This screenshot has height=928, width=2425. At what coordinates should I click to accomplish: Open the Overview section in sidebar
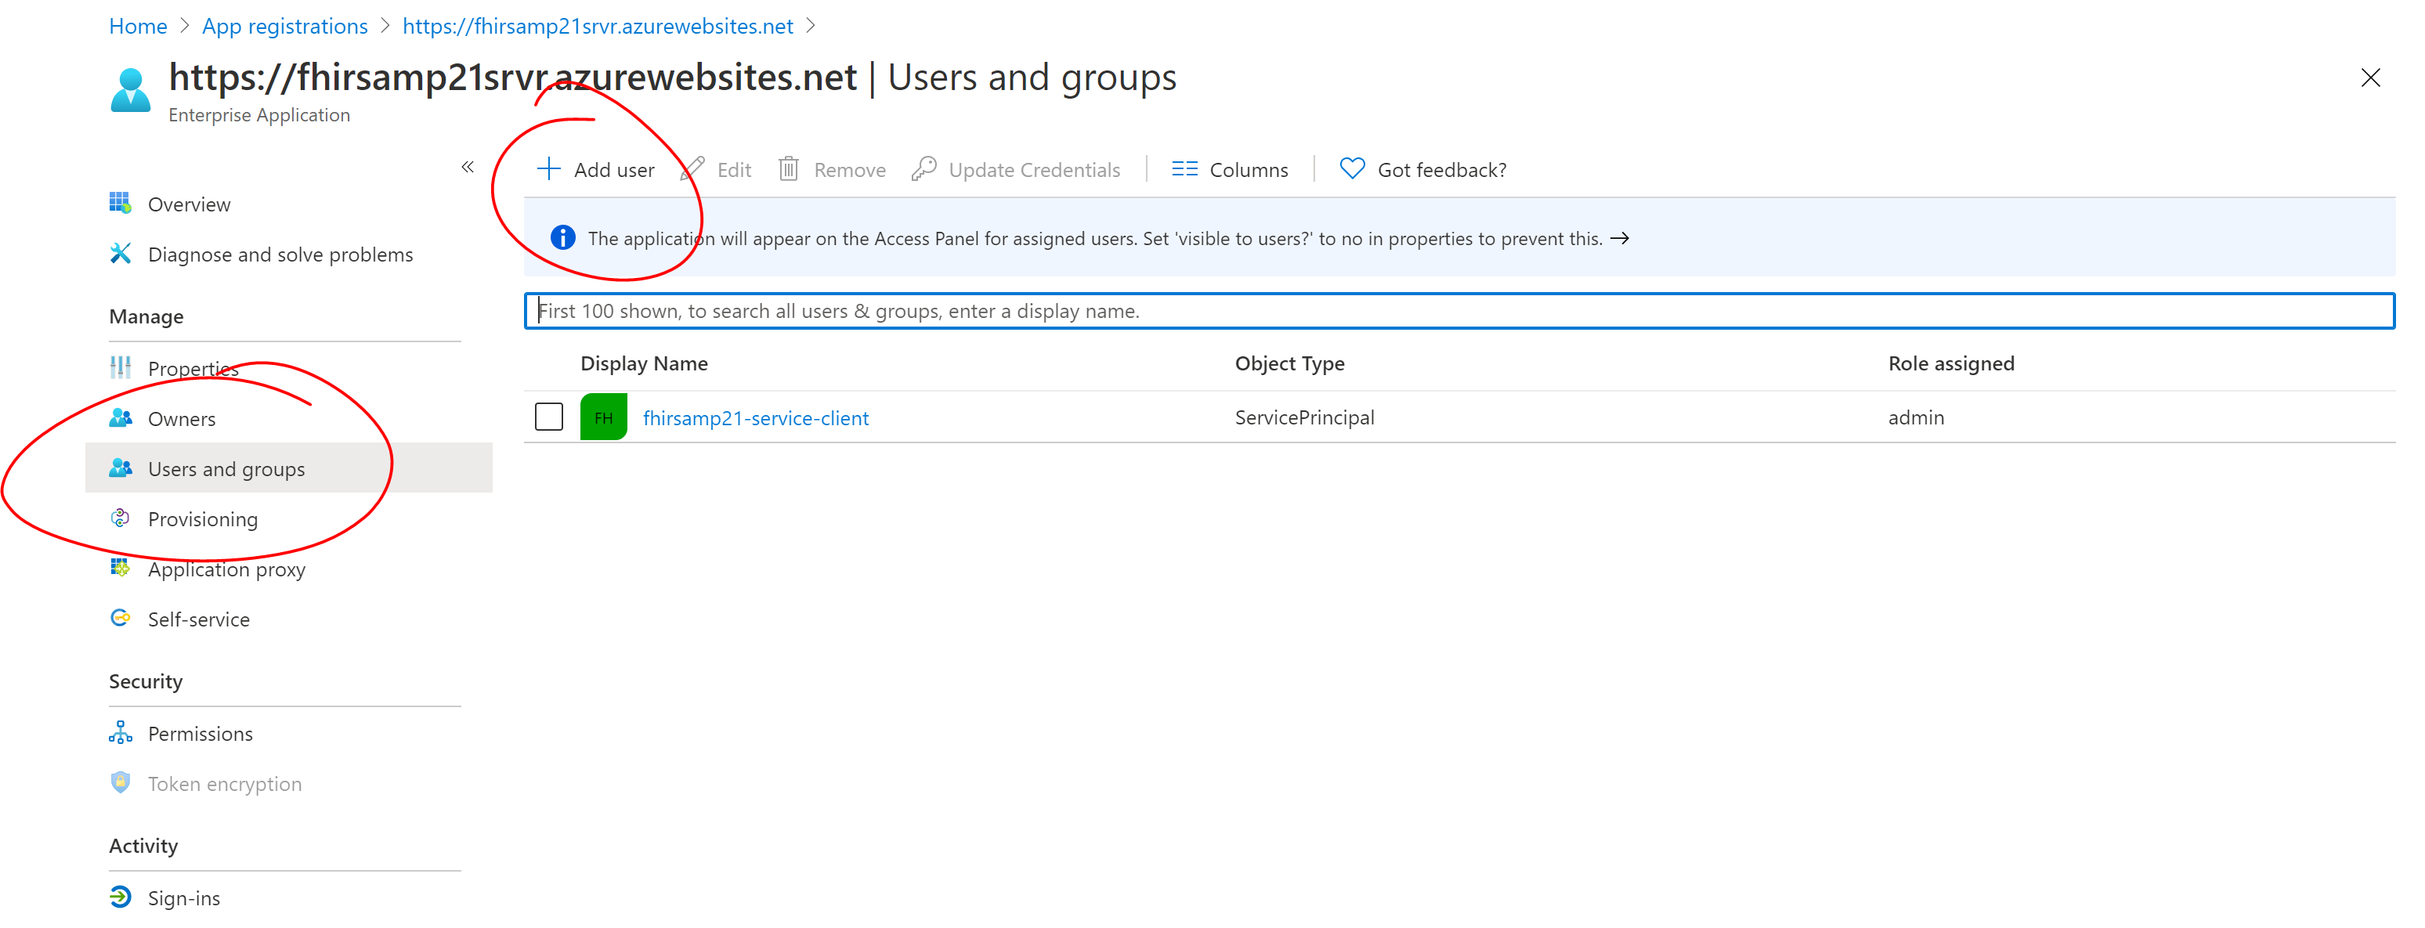188,204
